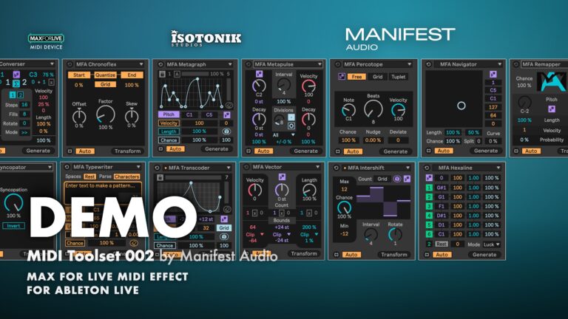This screenshot has height=319, width=568.
Task: Click the small icon left of Percotope Auto
Action: [x=337, y=151]
